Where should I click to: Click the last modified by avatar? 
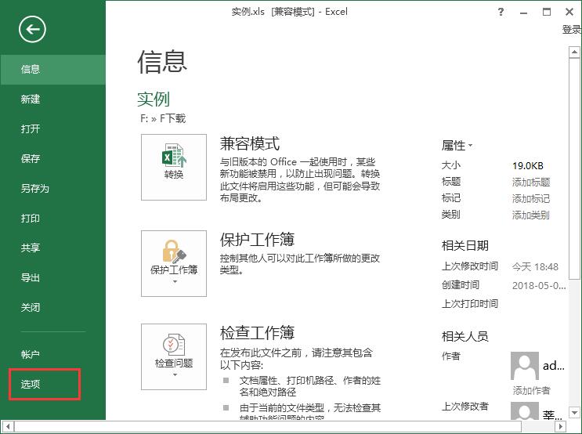tap(525, 412)
